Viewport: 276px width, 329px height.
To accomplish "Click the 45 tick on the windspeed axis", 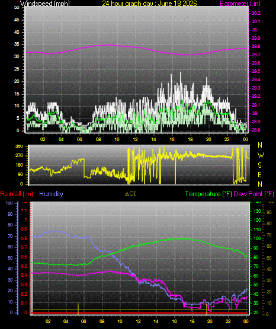I will (x=17, y=20).
